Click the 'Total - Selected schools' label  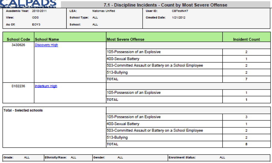point(23,110)
